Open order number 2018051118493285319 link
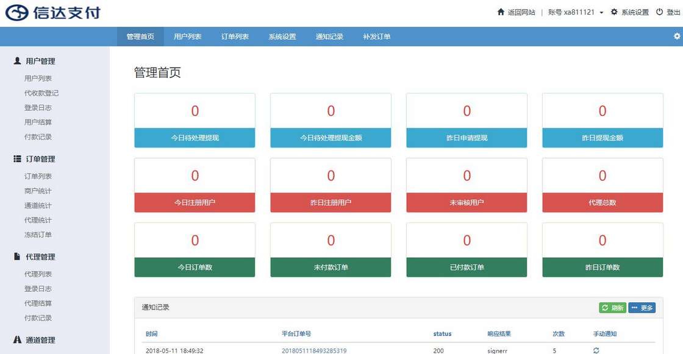 click(314, 350)
